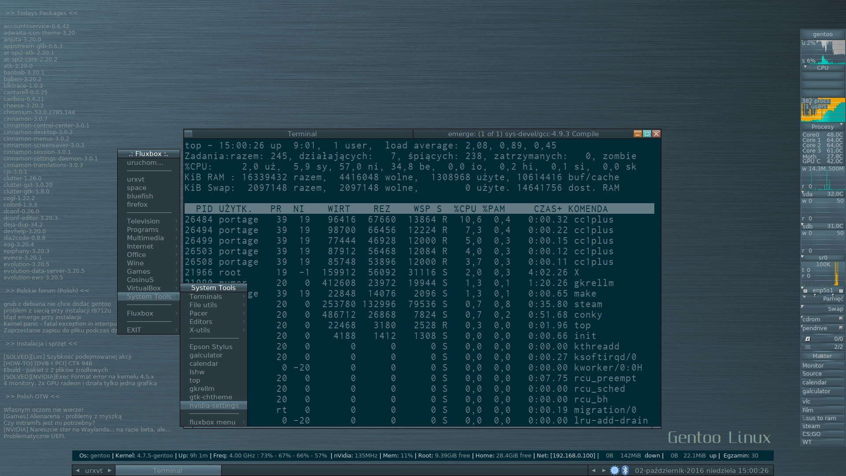
Task: Click the galculator launcher in gkrellm
Action: 822,391
